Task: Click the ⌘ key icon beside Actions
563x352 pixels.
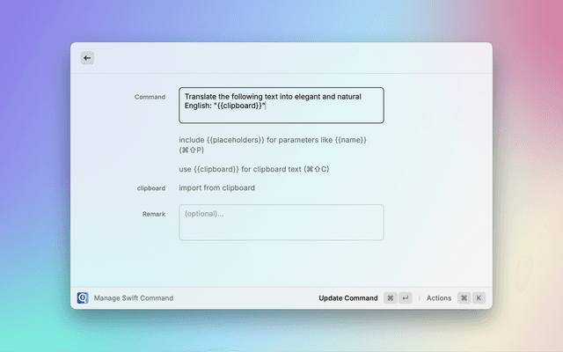Action: tap(464, 298)
